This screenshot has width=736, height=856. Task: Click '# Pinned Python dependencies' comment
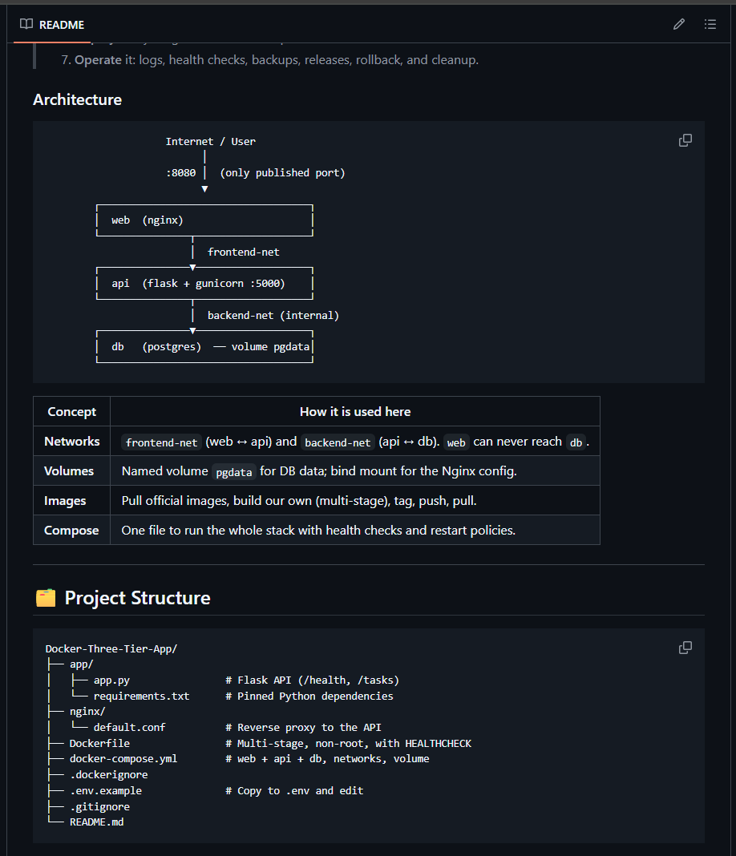point(309,696)
